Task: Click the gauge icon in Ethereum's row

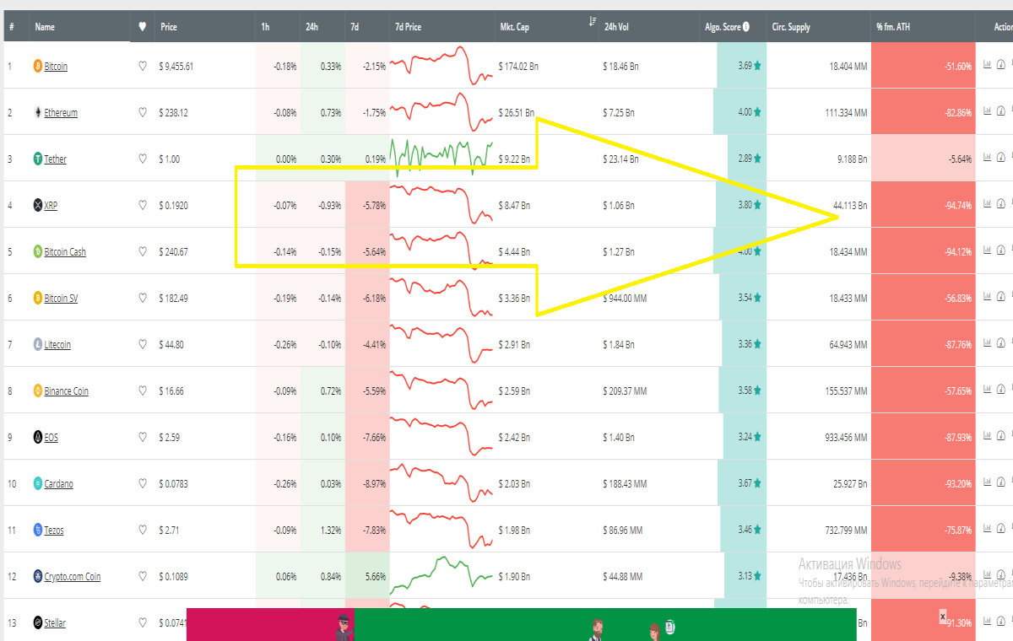Action: (1001, 110)
